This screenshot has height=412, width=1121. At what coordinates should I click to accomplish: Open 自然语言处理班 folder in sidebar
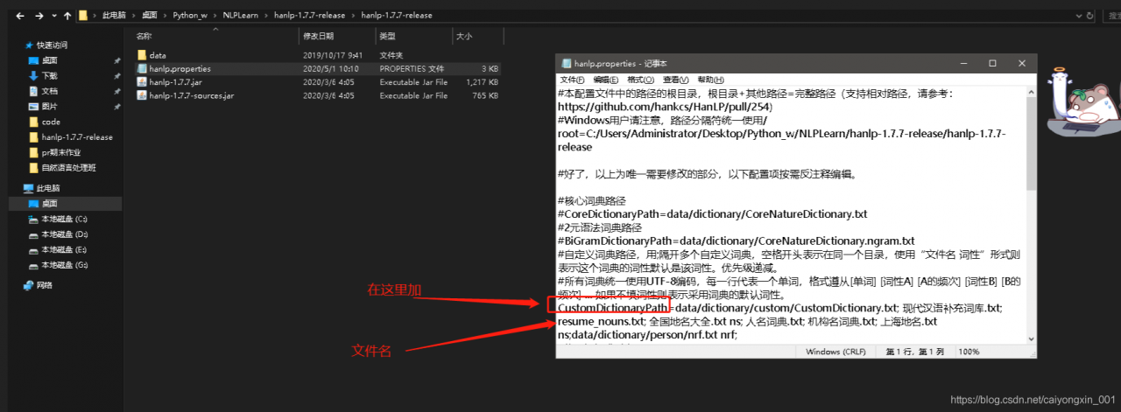(x=68, y=167)
